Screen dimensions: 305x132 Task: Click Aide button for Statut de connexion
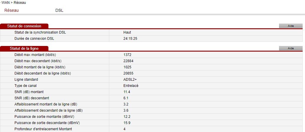pyautogui.click(x=291, y=26)
